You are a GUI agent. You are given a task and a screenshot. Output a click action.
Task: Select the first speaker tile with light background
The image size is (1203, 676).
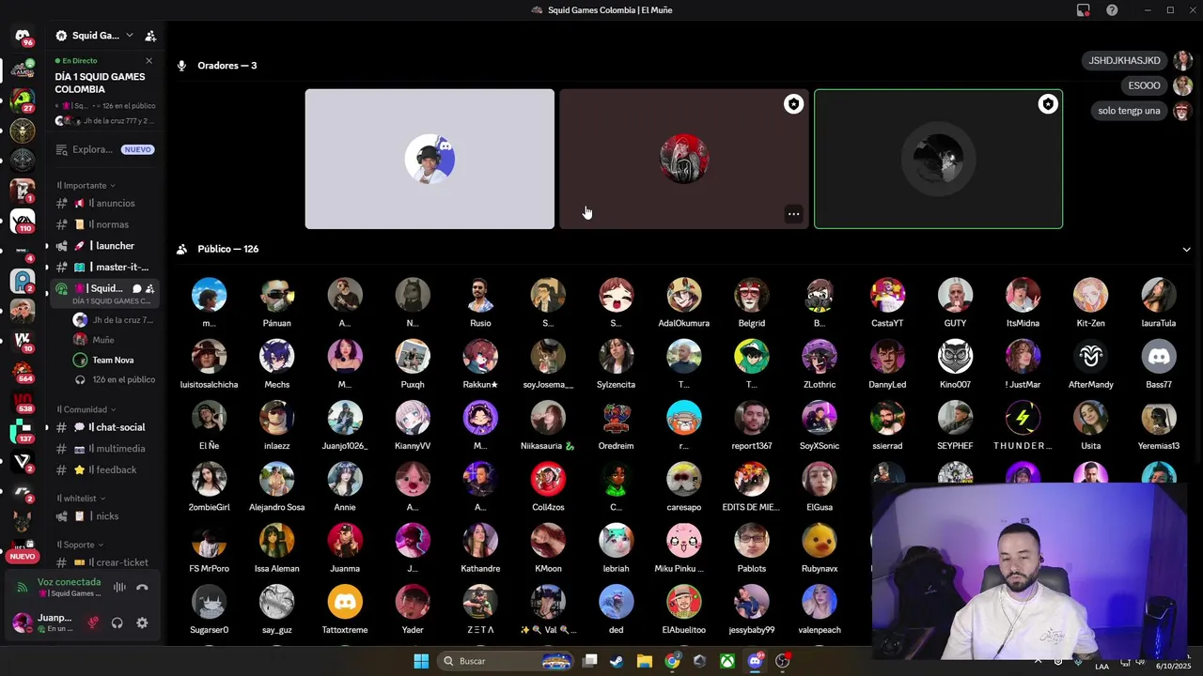[x=430, y=159]
